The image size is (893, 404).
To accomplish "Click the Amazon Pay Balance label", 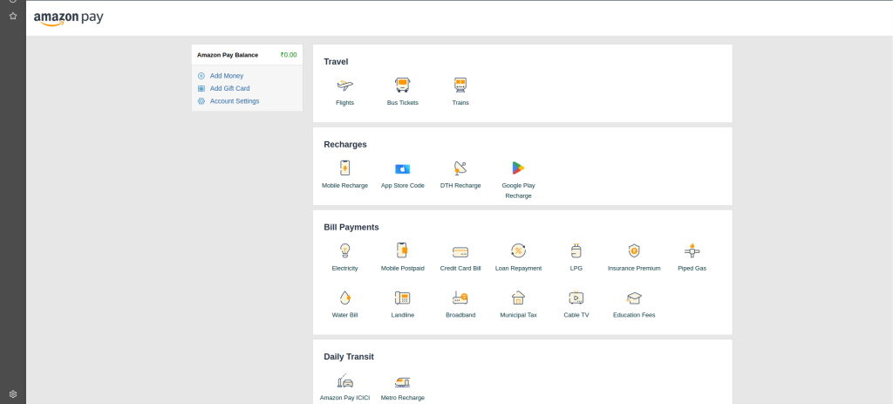I will click(x=228, y=55).
